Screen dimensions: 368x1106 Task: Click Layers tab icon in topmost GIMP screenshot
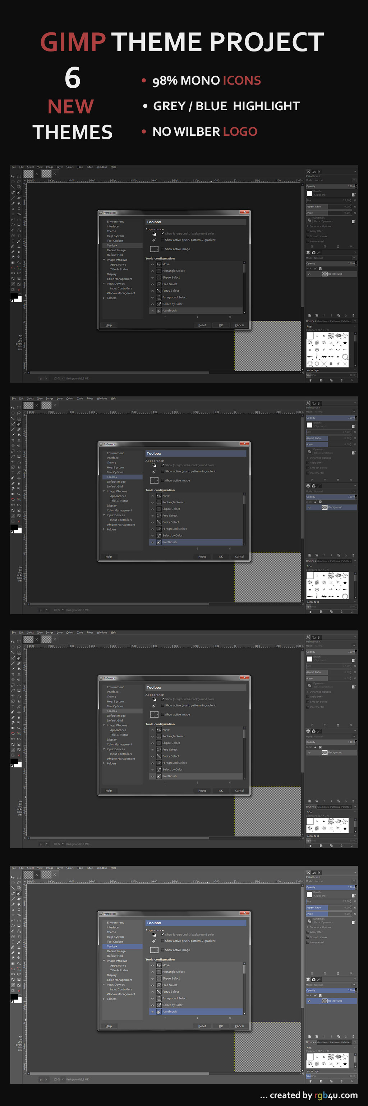point(308,252)
